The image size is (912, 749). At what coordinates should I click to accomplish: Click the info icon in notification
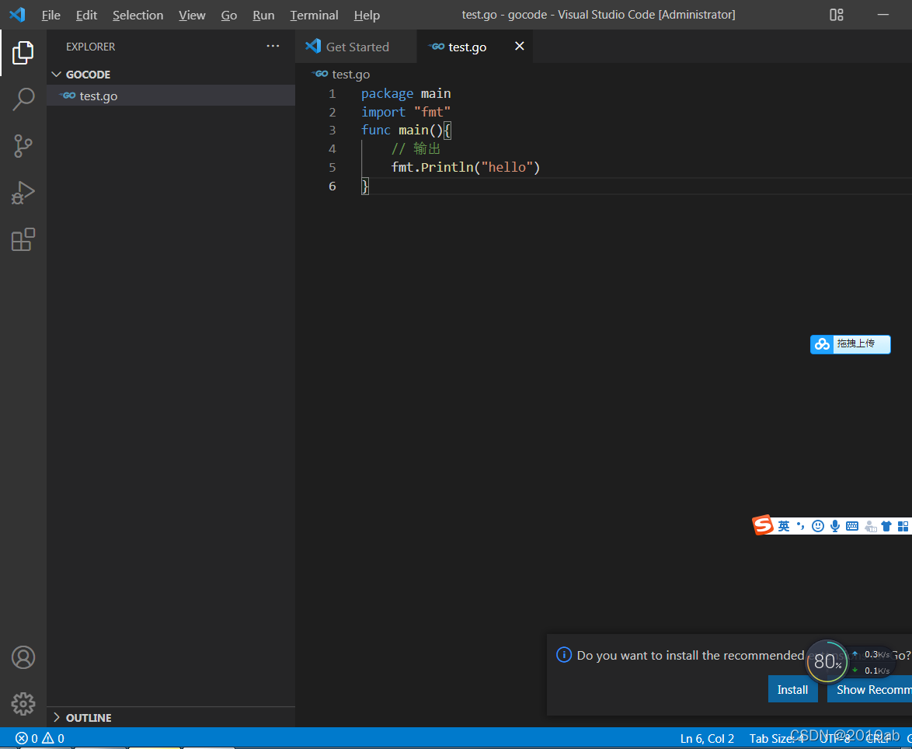pos(564,655)
